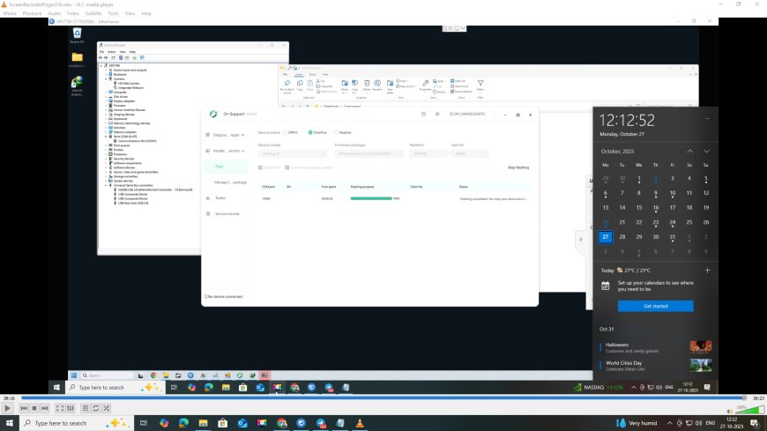Open the VLC Media menu
Viewport: 767px width, 431px height.
pyautogui.click(x=10, y=13)
